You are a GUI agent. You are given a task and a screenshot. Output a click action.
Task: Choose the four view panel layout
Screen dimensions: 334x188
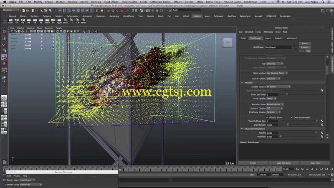[4, 104]
